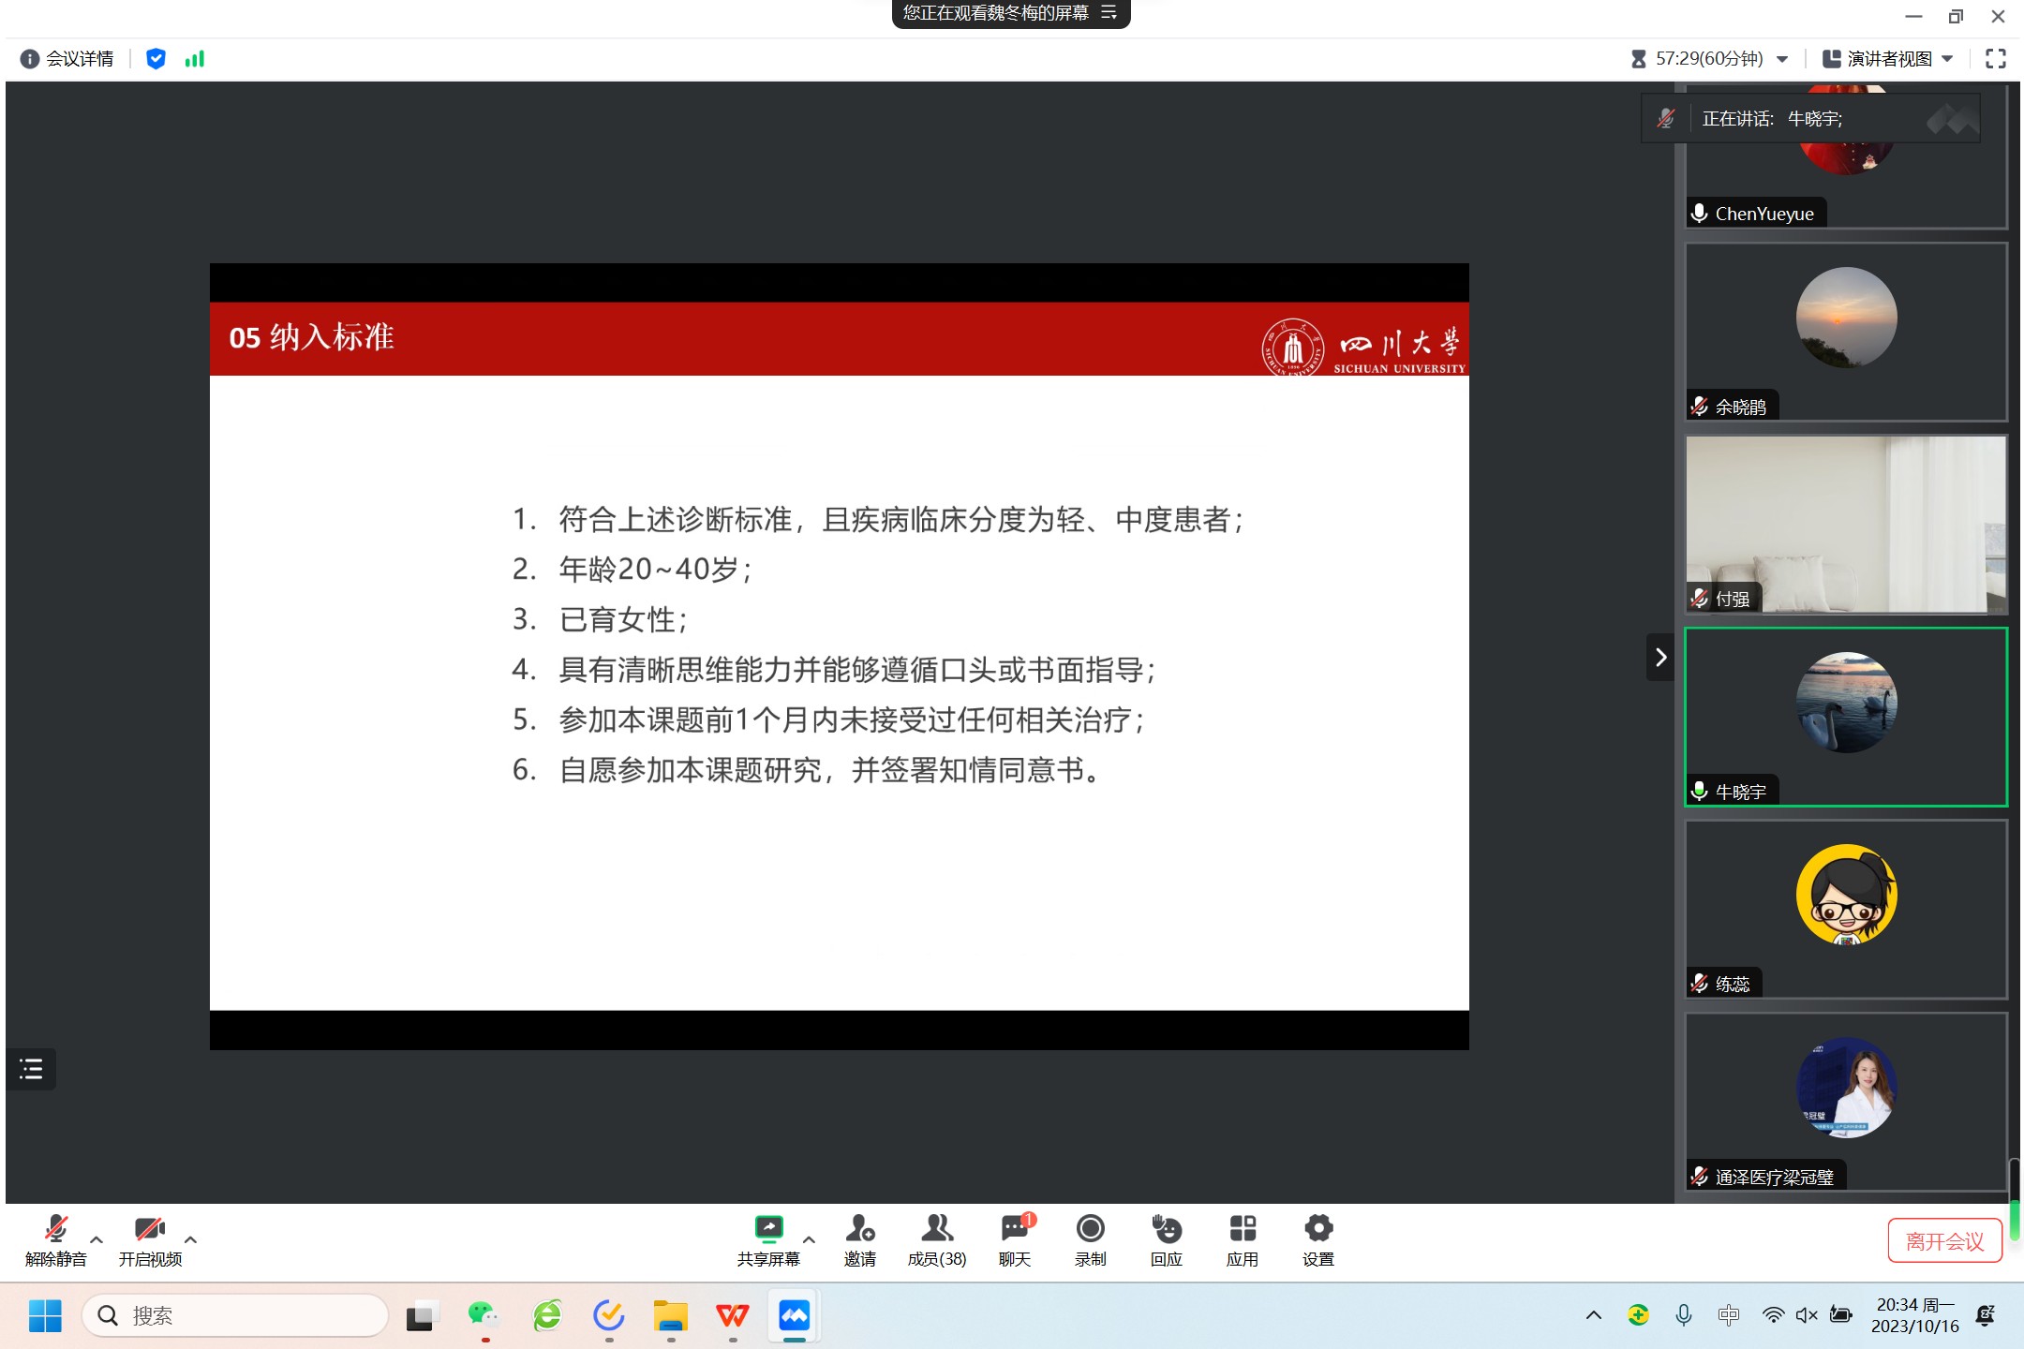Open the screen sharing viewing options menu
Screen dimensions: 2024x1349
point(1109,13)
